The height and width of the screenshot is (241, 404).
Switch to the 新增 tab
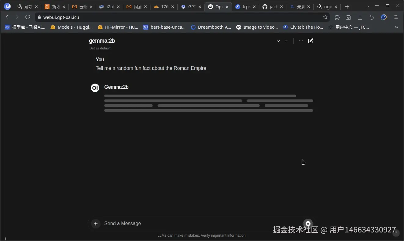point(56,7)
